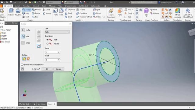
Task: Open Sweep dialog help button
Action: pos(22,69)
